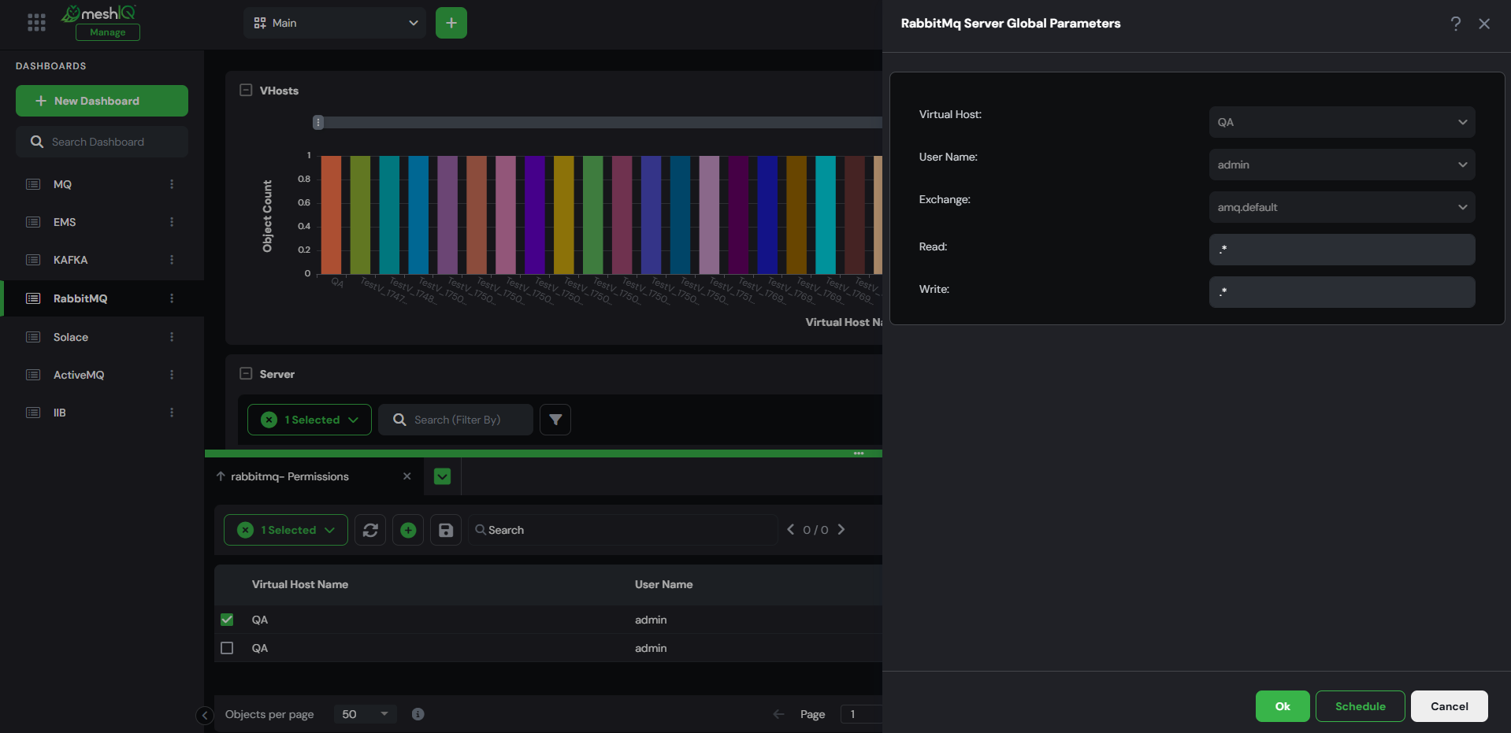The image size is (1511, 733).
Task: Open the apps grid launcher icon
Action: 36,23
